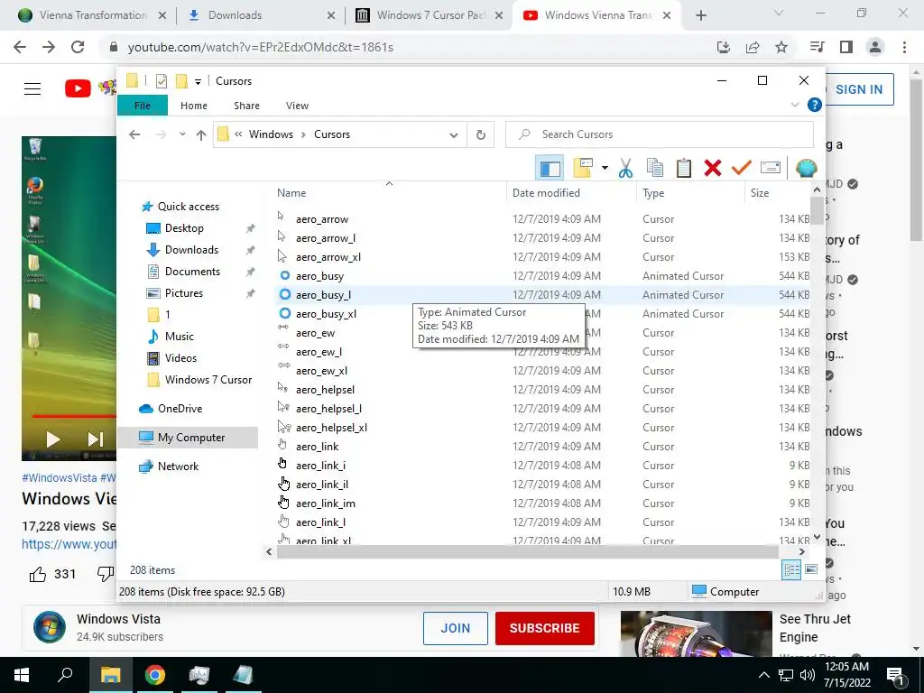Select Quick access in navigation pane
This screenshot has width=924, height=693.
click(x=188, y=207)
